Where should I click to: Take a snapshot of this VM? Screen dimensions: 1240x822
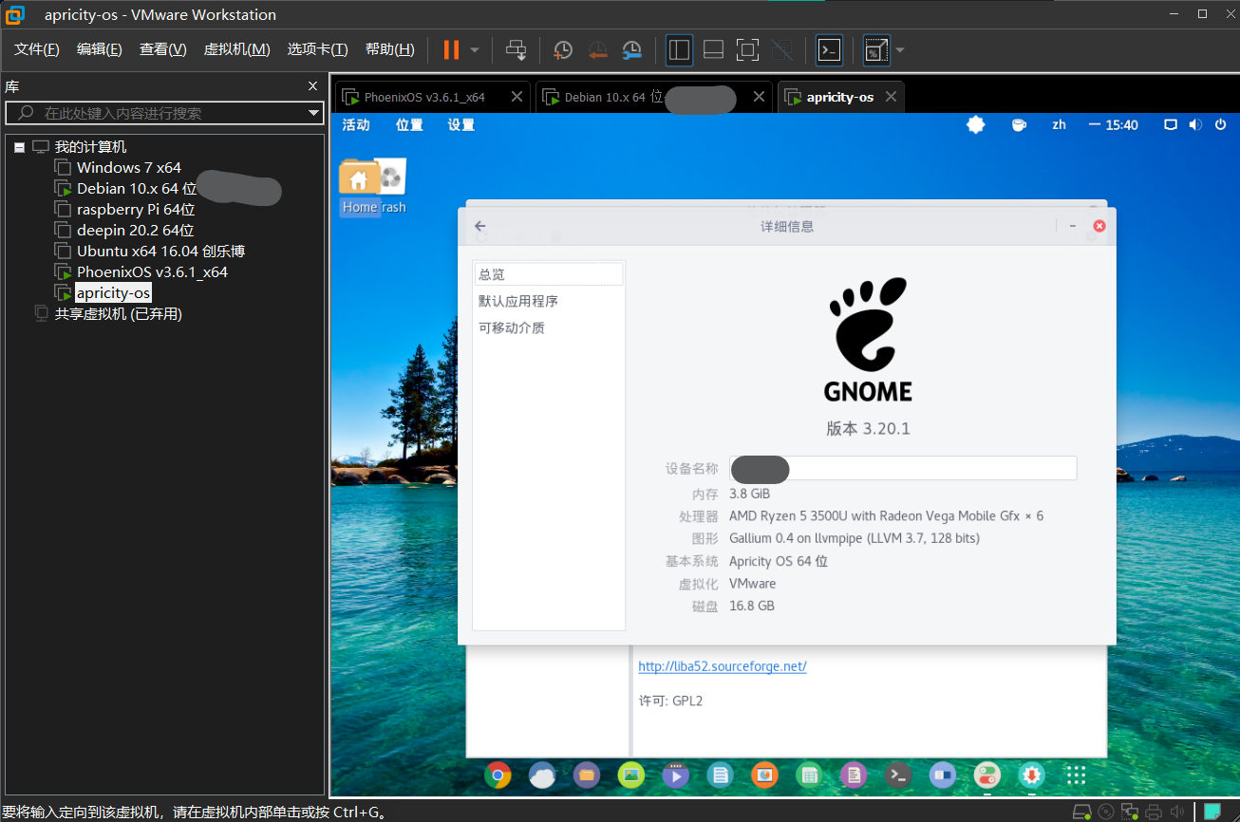[563, 50]
